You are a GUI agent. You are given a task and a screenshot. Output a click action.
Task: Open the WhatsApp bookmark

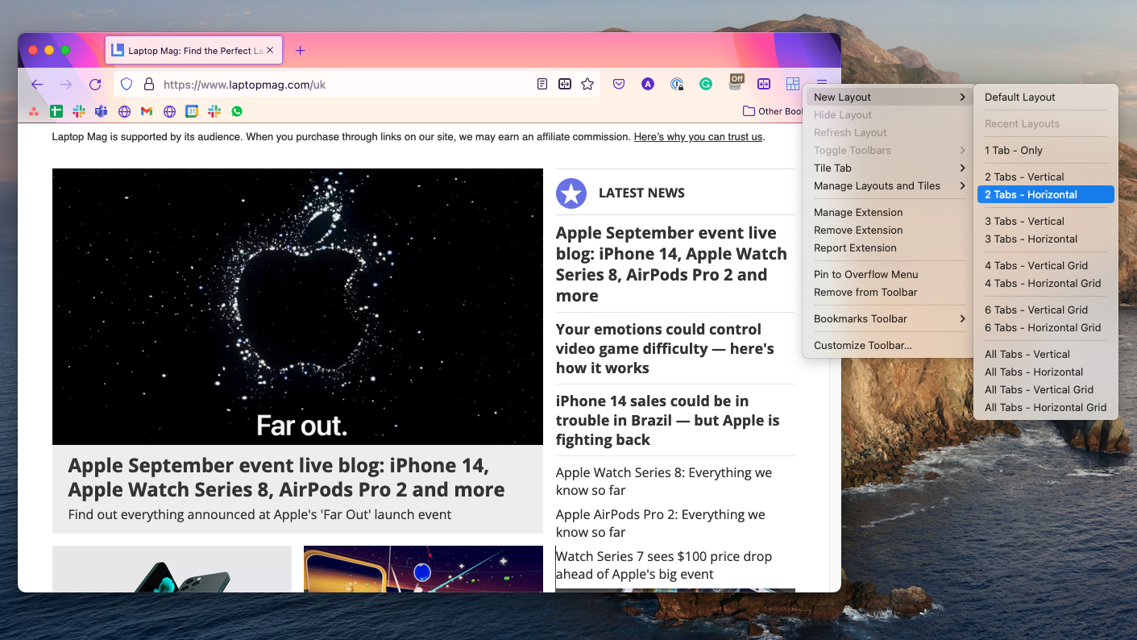pos(237,111)
